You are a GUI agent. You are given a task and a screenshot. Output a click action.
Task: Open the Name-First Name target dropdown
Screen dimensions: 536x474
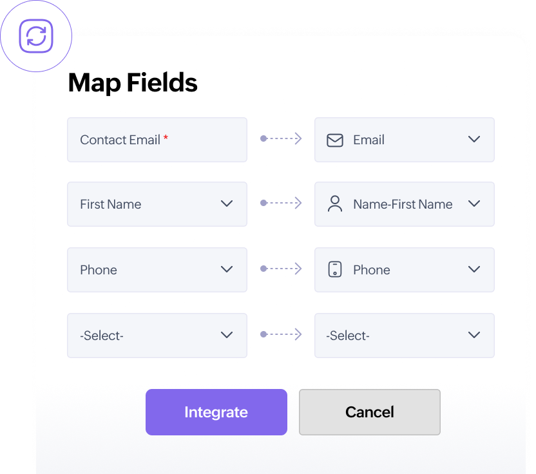(474, 204)
